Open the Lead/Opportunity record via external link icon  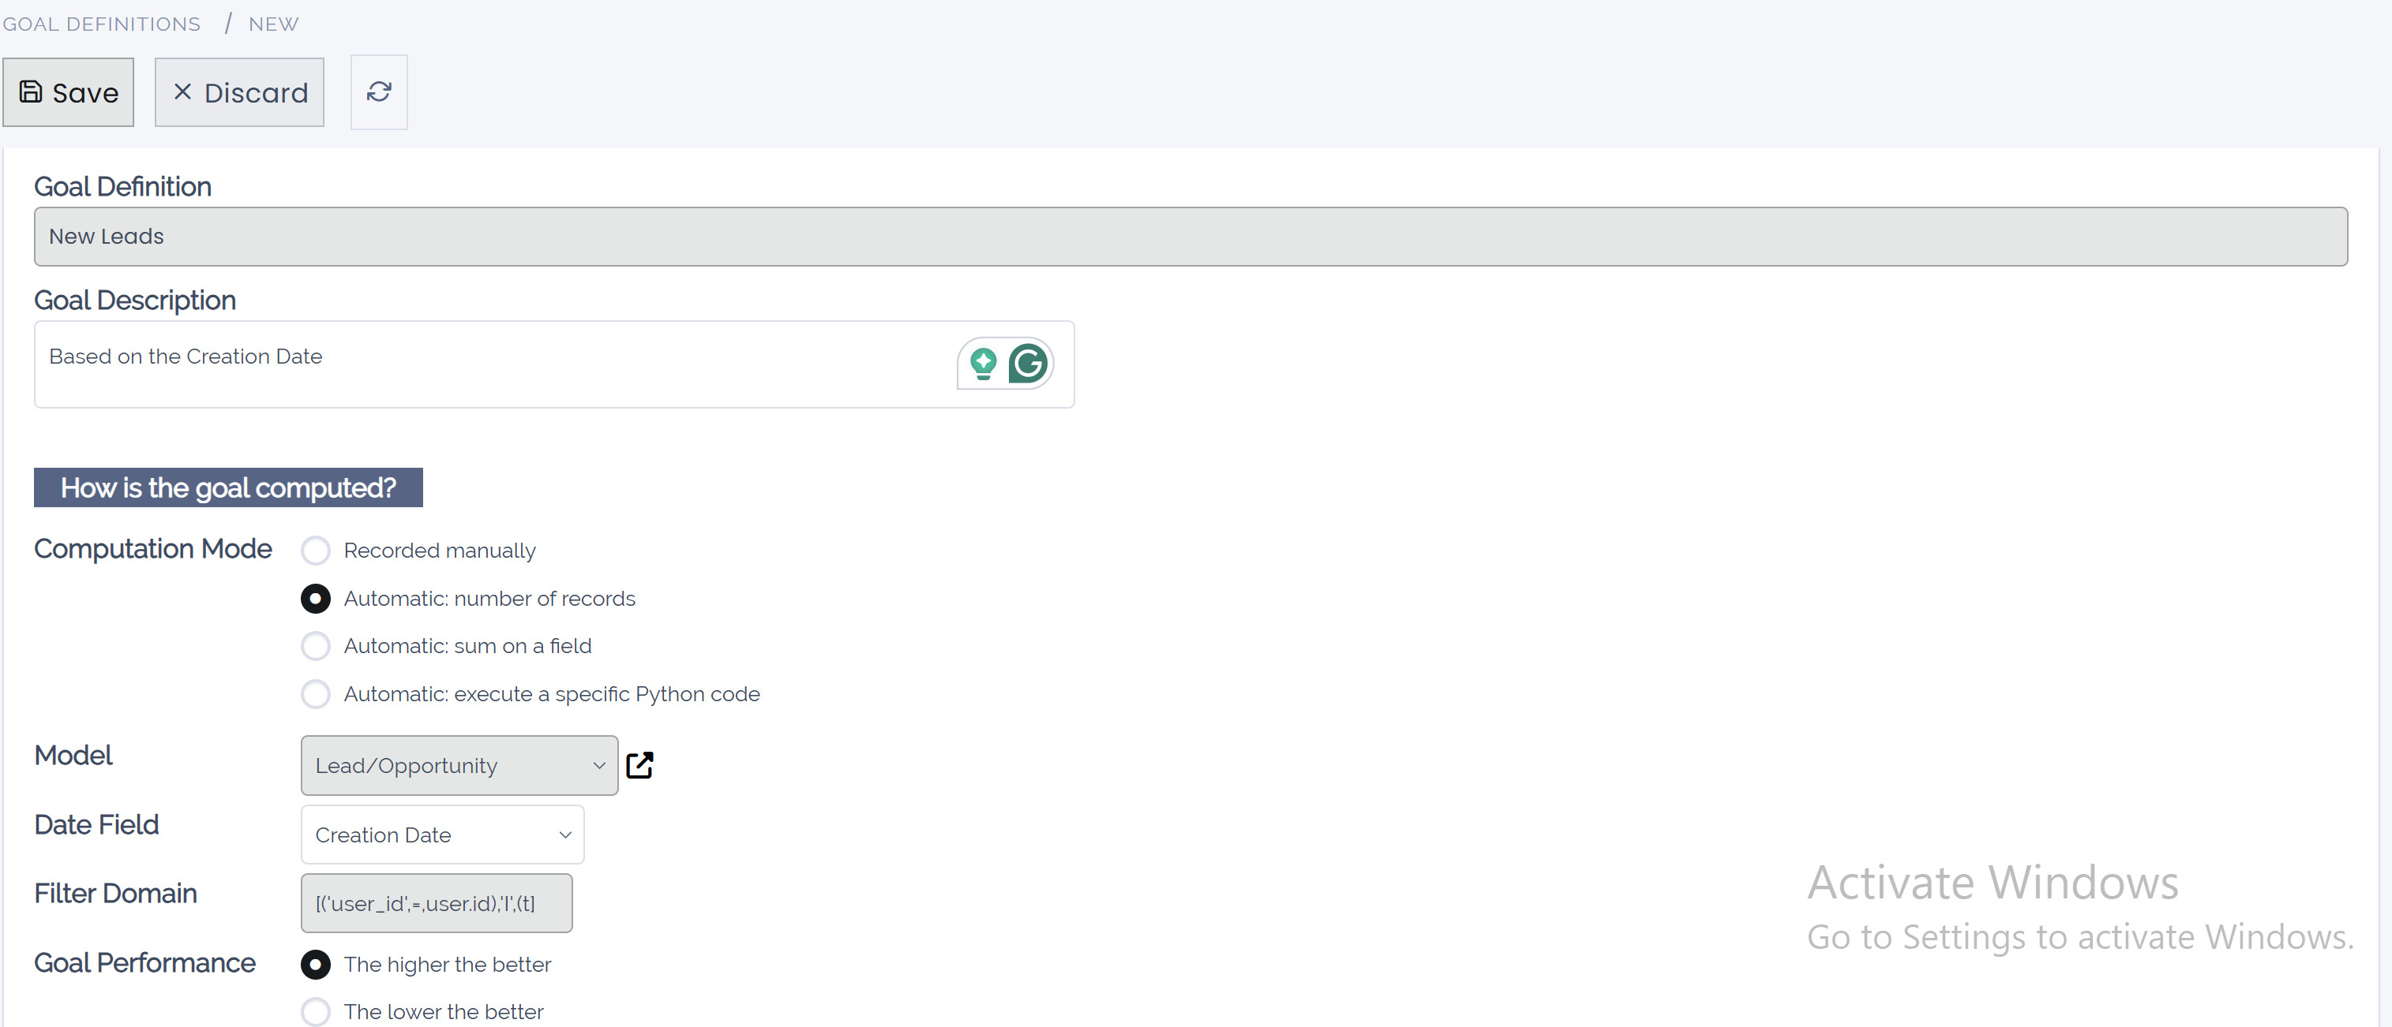639,765
